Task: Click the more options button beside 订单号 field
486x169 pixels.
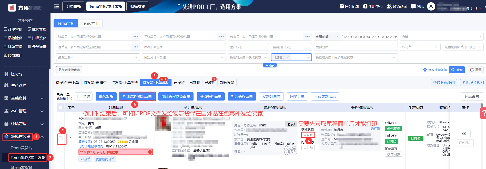Action: (136, 37)
